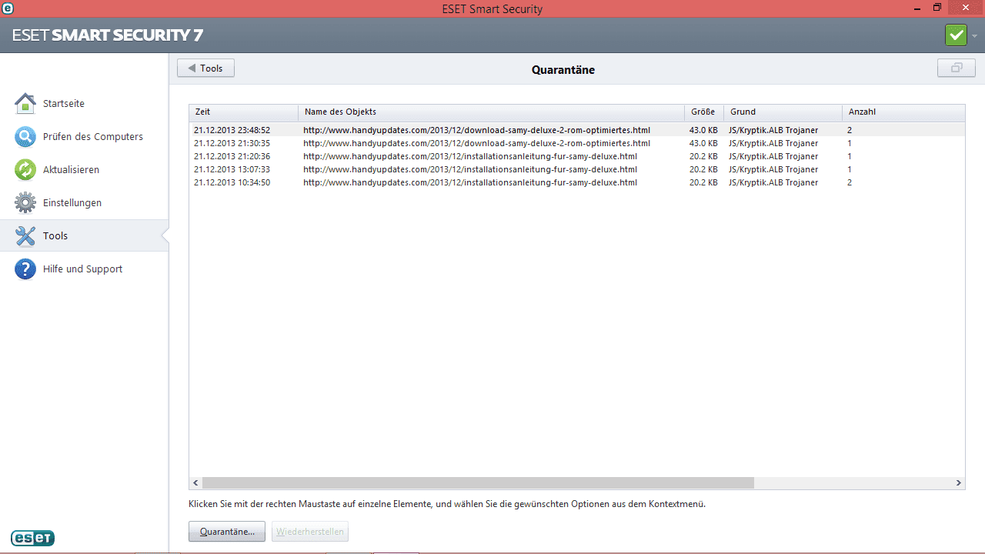The image size is (985, 554).
Task: Click the Startseite house icon
Action: [25, 103]
